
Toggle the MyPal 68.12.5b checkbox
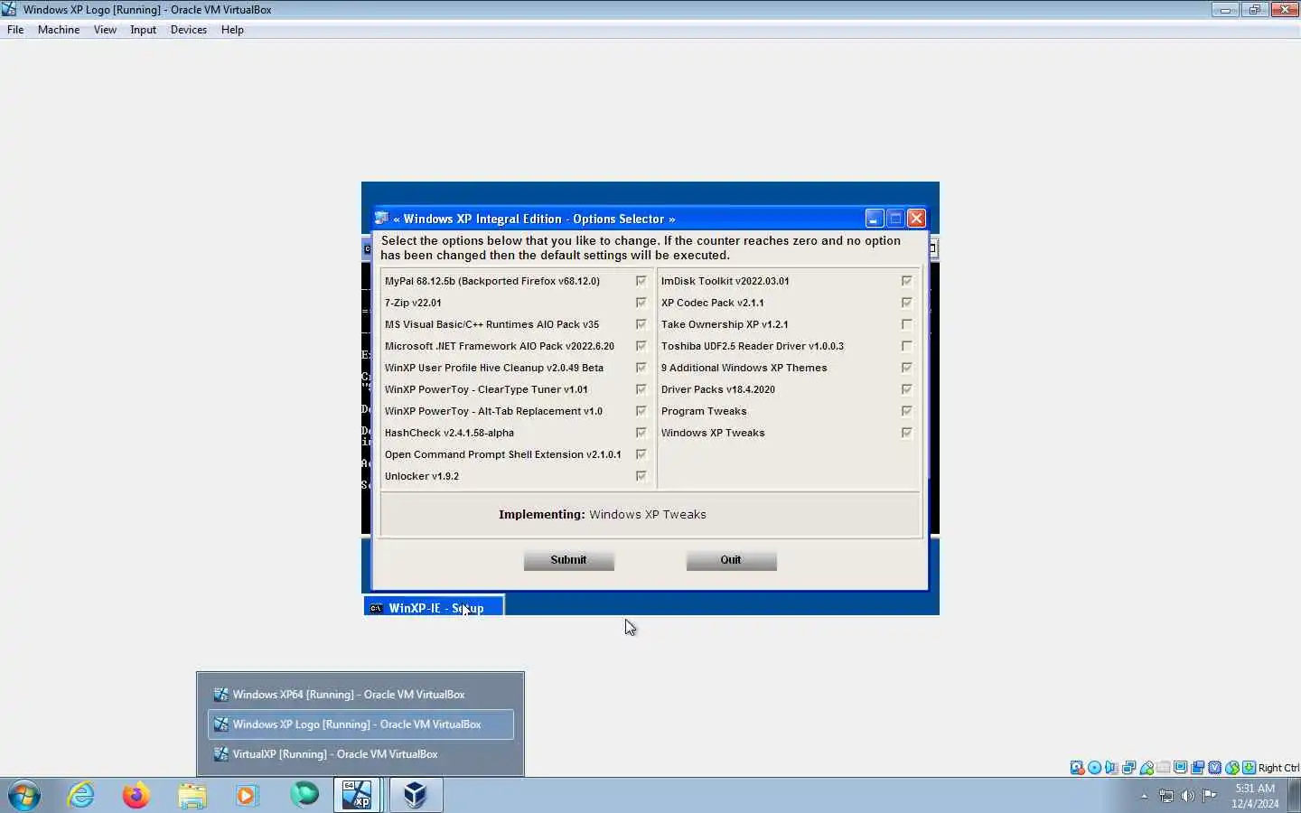(x=641, y=281)
